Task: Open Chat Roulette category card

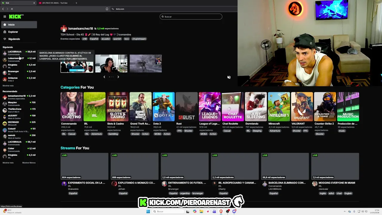Action: click(233, 107)
